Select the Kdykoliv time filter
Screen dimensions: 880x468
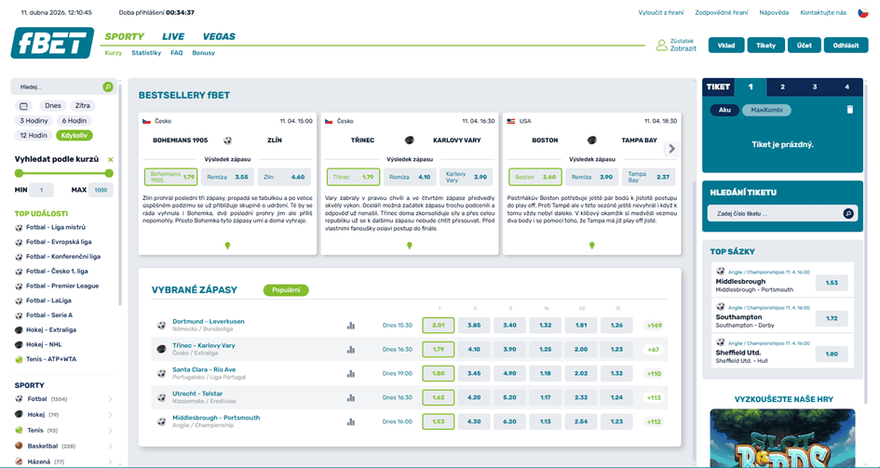tap(74, 135)
